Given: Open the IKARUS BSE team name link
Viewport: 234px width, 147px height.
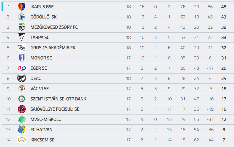Looking at the screenshot, I should click(42, 7).
